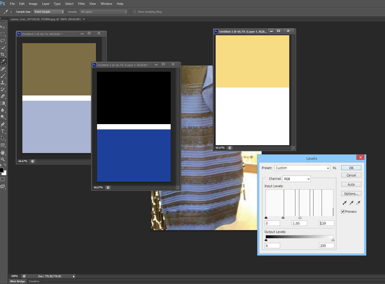385x284 pixels.
Task: Click the Auto button in Levels
Action: point(351,184)
